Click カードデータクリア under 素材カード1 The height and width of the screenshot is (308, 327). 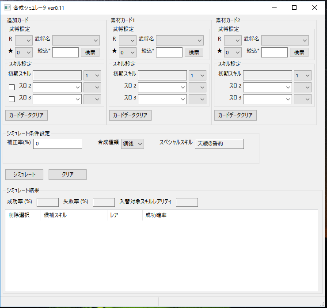pos(130,115)
